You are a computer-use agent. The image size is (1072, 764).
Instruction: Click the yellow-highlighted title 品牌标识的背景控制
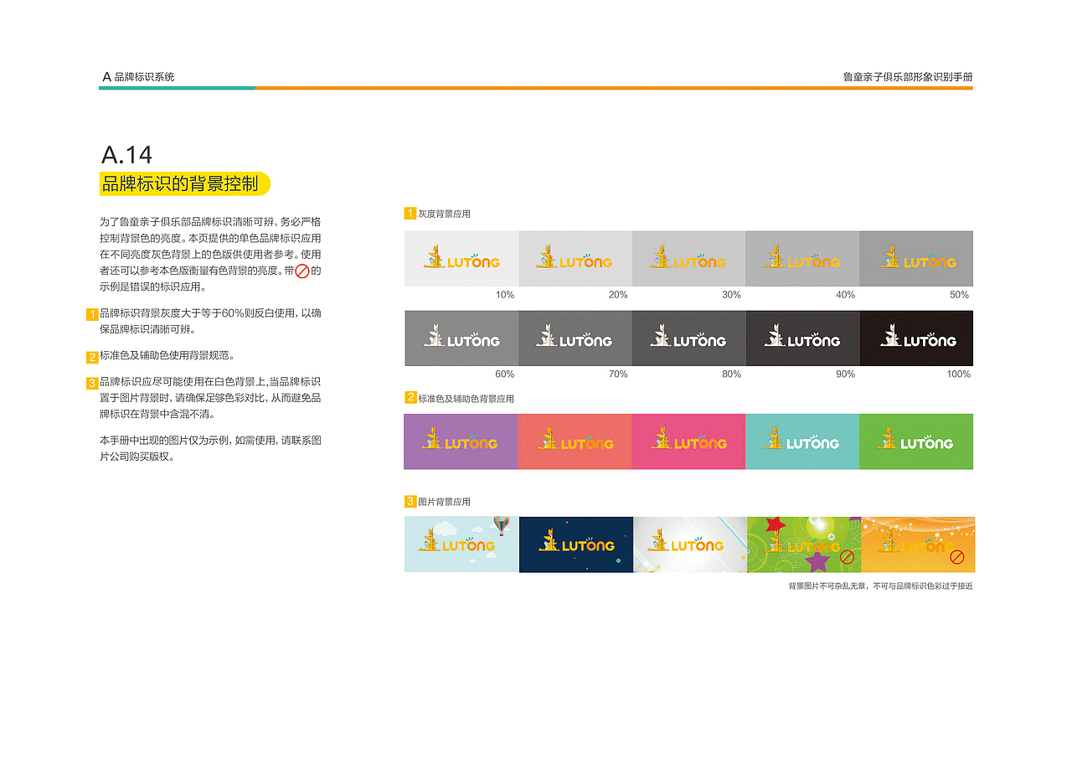click(184, 183)
